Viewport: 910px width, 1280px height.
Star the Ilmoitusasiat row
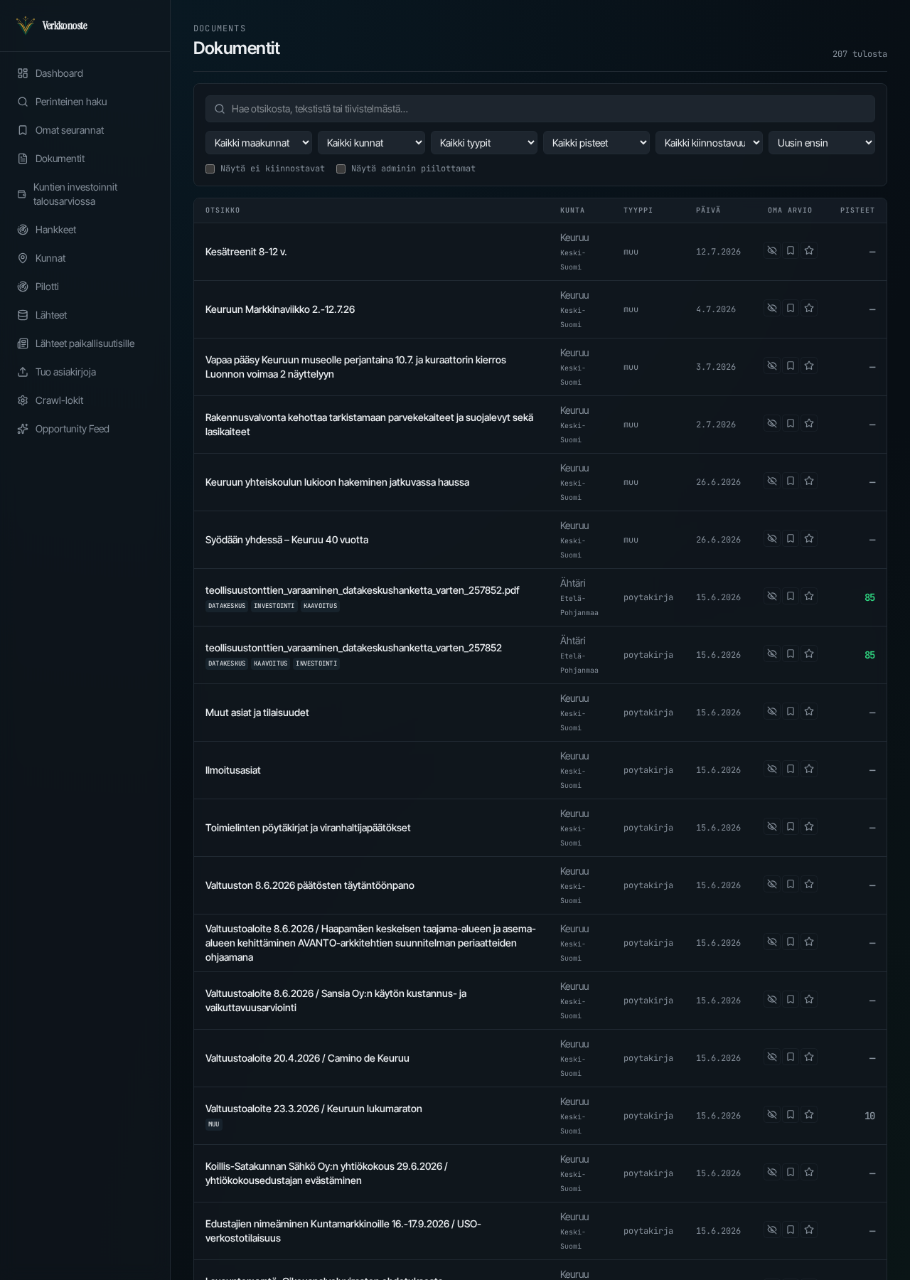[809, 769]
